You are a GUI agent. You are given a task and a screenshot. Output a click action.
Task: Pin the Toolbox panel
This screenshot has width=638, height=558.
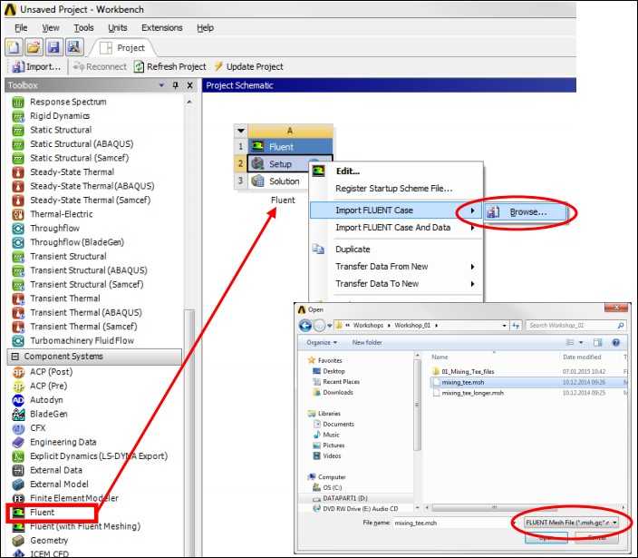(x=176, y=85)
